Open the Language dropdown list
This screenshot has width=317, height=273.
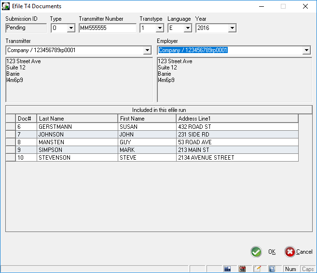click(188, 28)
